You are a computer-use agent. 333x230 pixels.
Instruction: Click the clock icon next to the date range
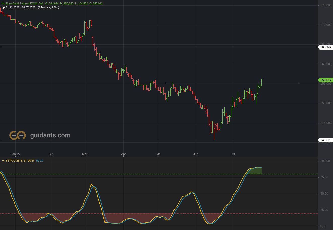(x=3, y=7)
